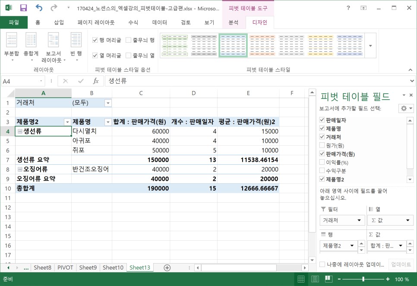Close the 피벗 테이블 필드 pane

pyautogui.click(x=411, y=95)
